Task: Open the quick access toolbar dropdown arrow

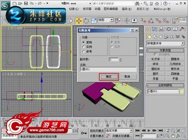Action: pos(47,3)
